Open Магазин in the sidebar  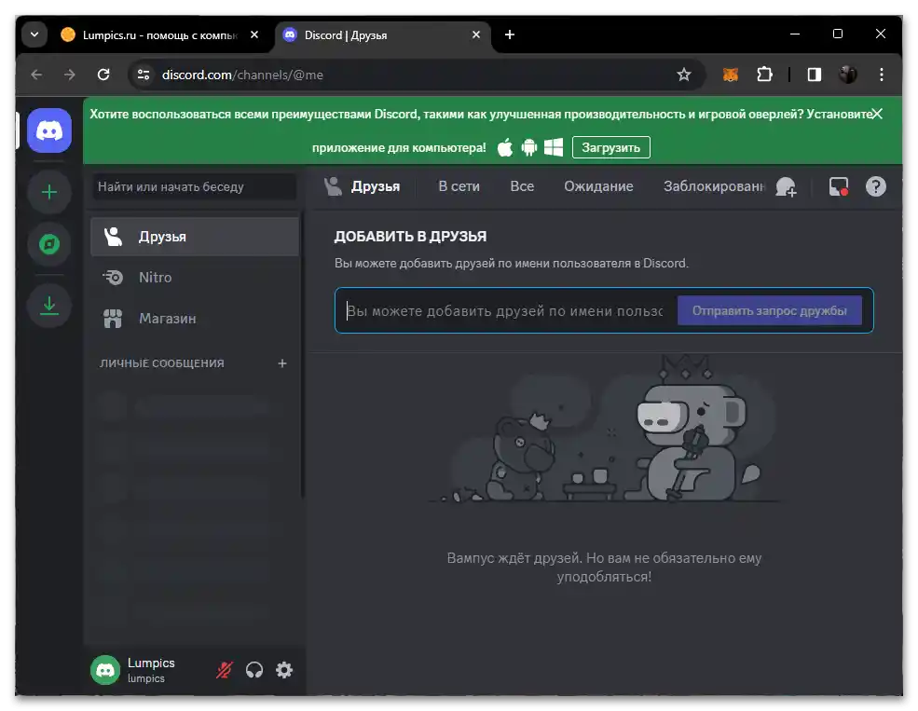(x=195, y=319)
